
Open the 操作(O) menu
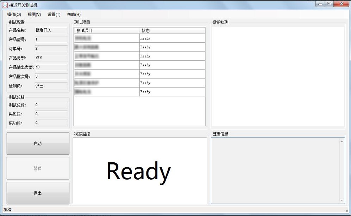coord(14,14)
